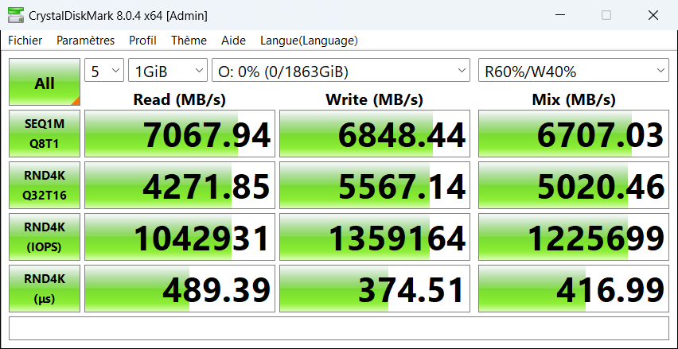The image size is (678, 349).
Task: Click the empty comment field at bottom
Action: (x=338, y=328)
